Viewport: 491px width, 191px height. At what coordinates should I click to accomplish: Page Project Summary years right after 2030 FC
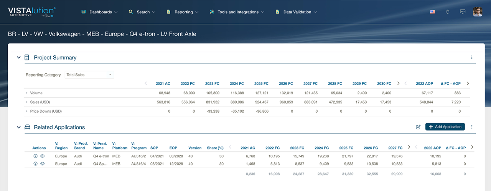coord(398,83)
